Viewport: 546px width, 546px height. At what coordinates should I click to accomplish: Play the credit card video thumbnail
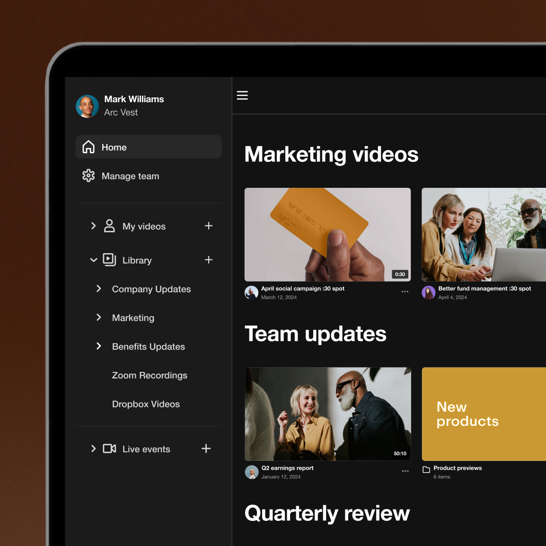328,234
